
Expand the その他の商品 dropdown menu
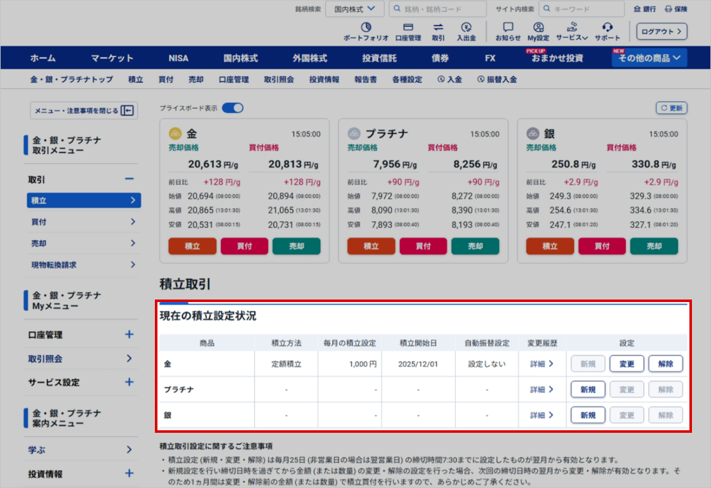tap(649, 58)
